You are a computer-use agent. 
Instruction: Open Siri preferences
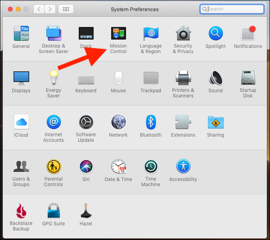pyautogui.click(x=86, y=166)
